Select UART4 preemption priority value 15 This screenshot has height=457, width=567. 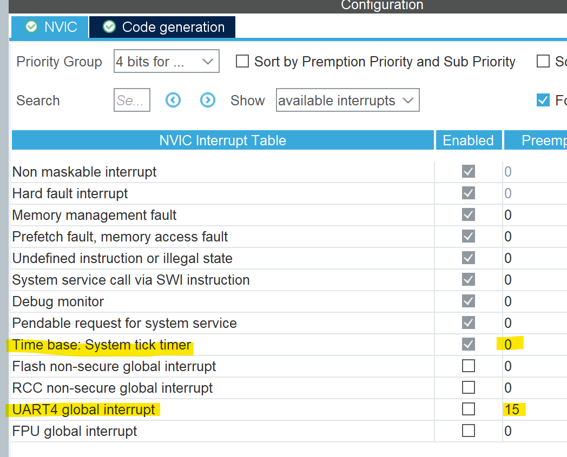(x=512, y=409)
